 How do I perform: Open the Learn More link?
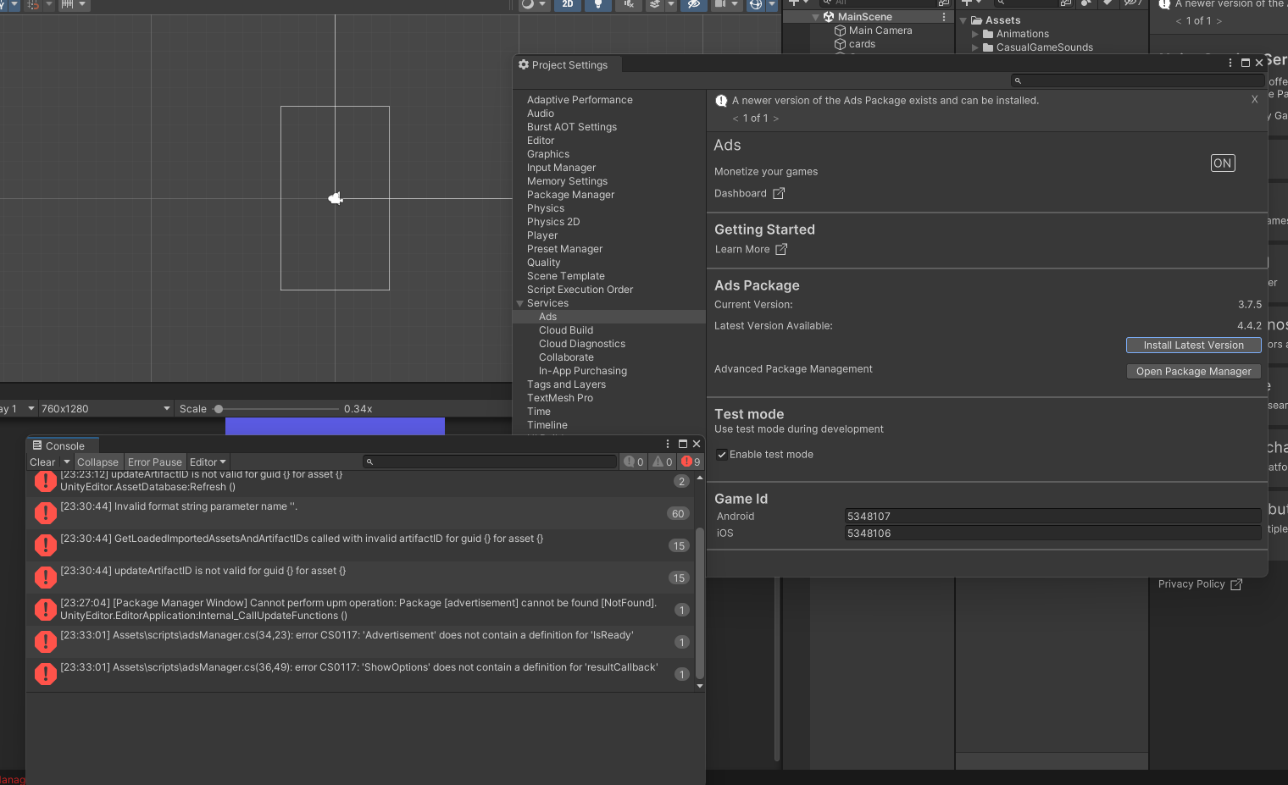point(751,249)
